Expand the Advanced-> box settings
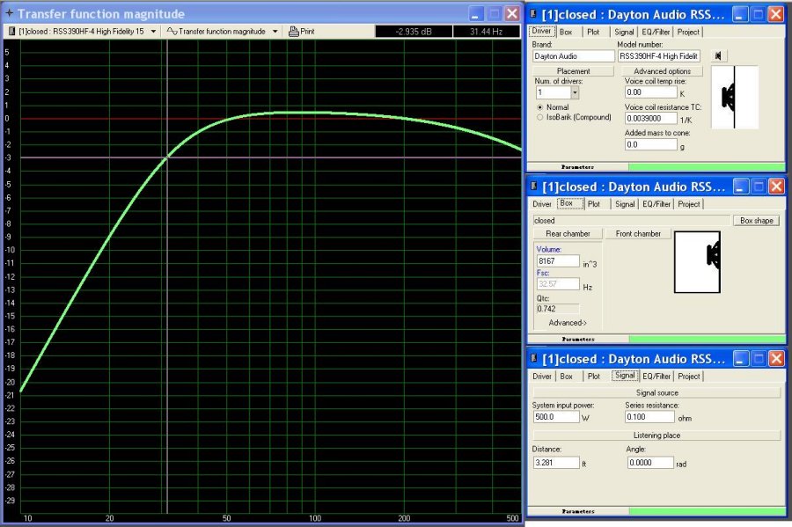Screen dimensions: 792x527 coord(568,323)
